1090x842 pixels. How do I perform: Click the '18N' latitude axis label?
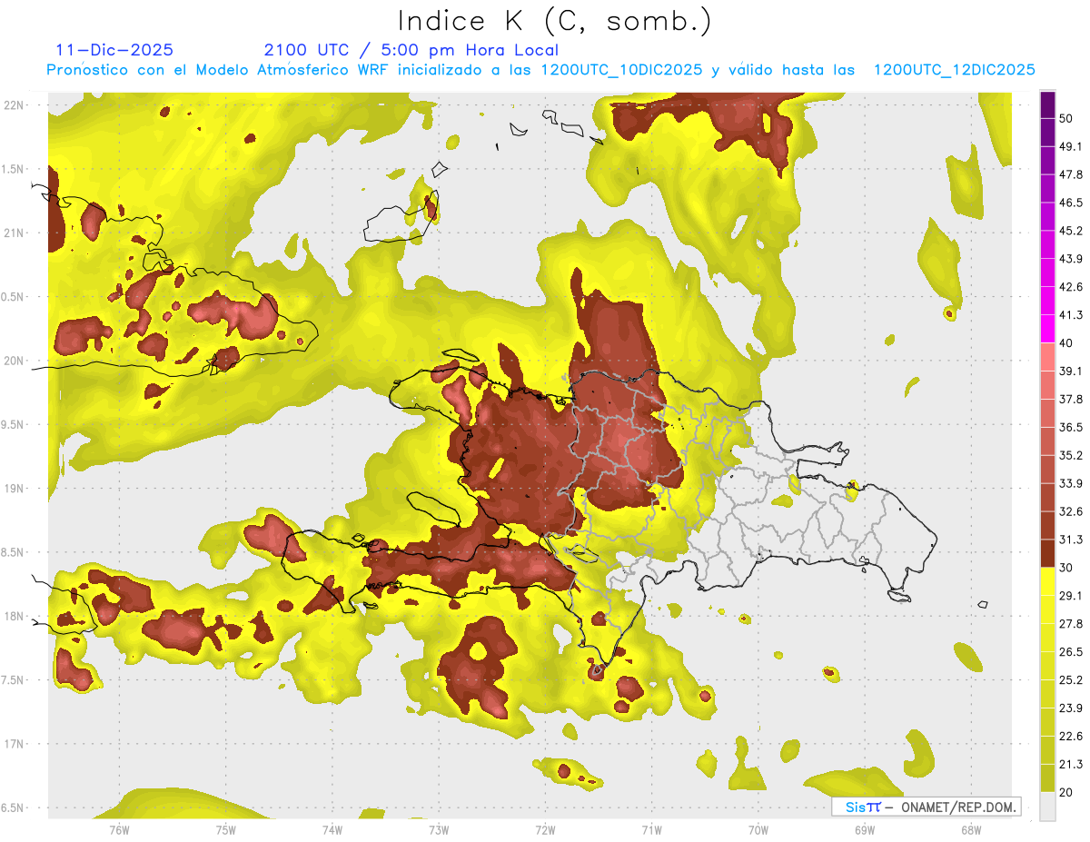pos(14,616)
